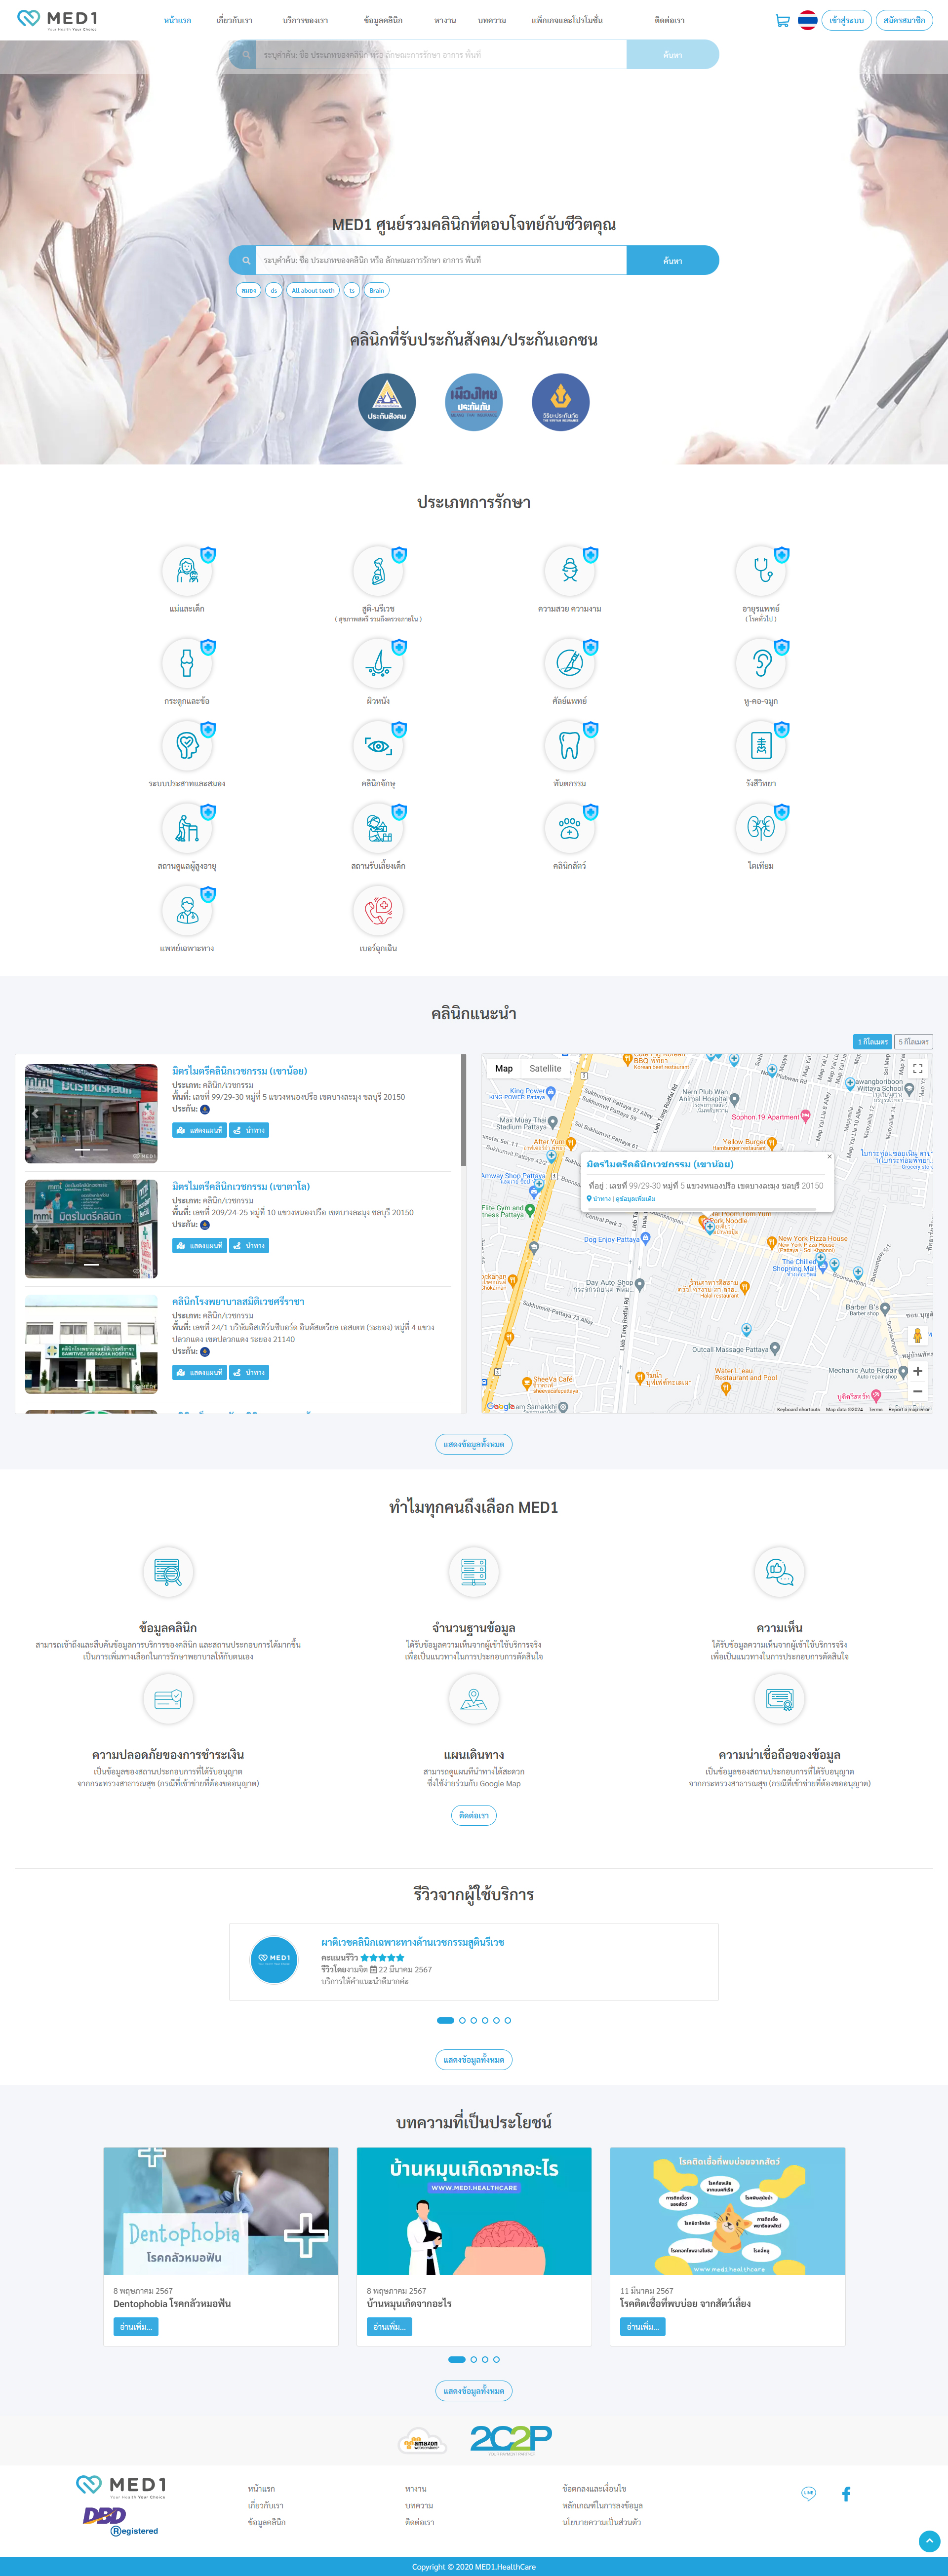Go to second review carousel dot

pyautogui.click(x=462, y=2020)
